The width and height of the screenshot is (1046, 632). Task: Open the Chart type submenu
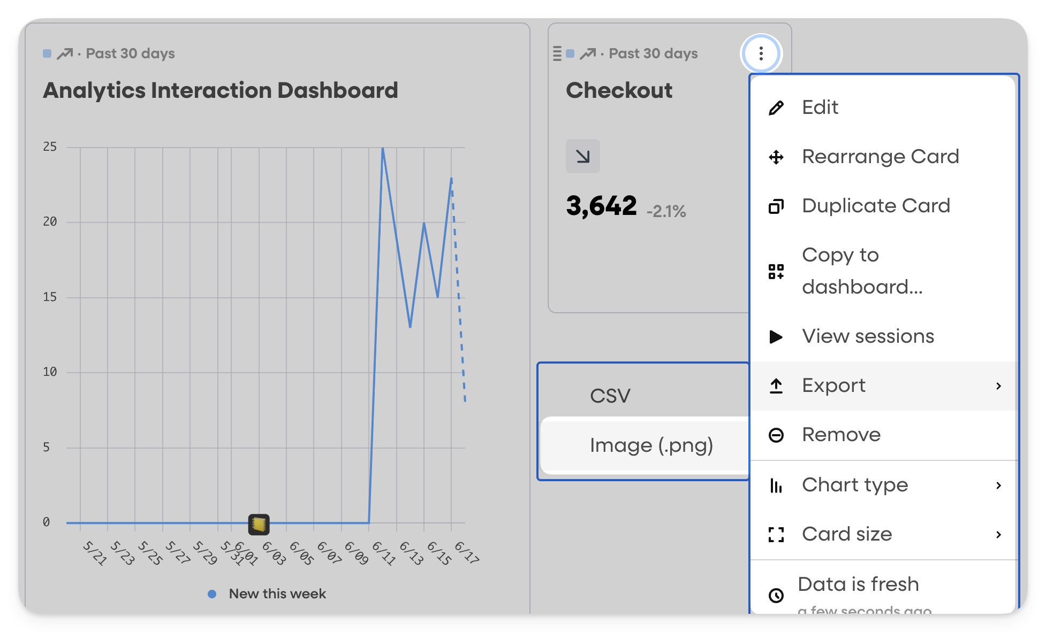pos(1000,485)
